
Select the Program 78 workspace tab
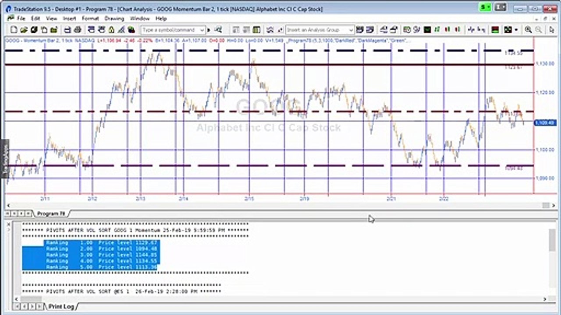tap(51, 213)
